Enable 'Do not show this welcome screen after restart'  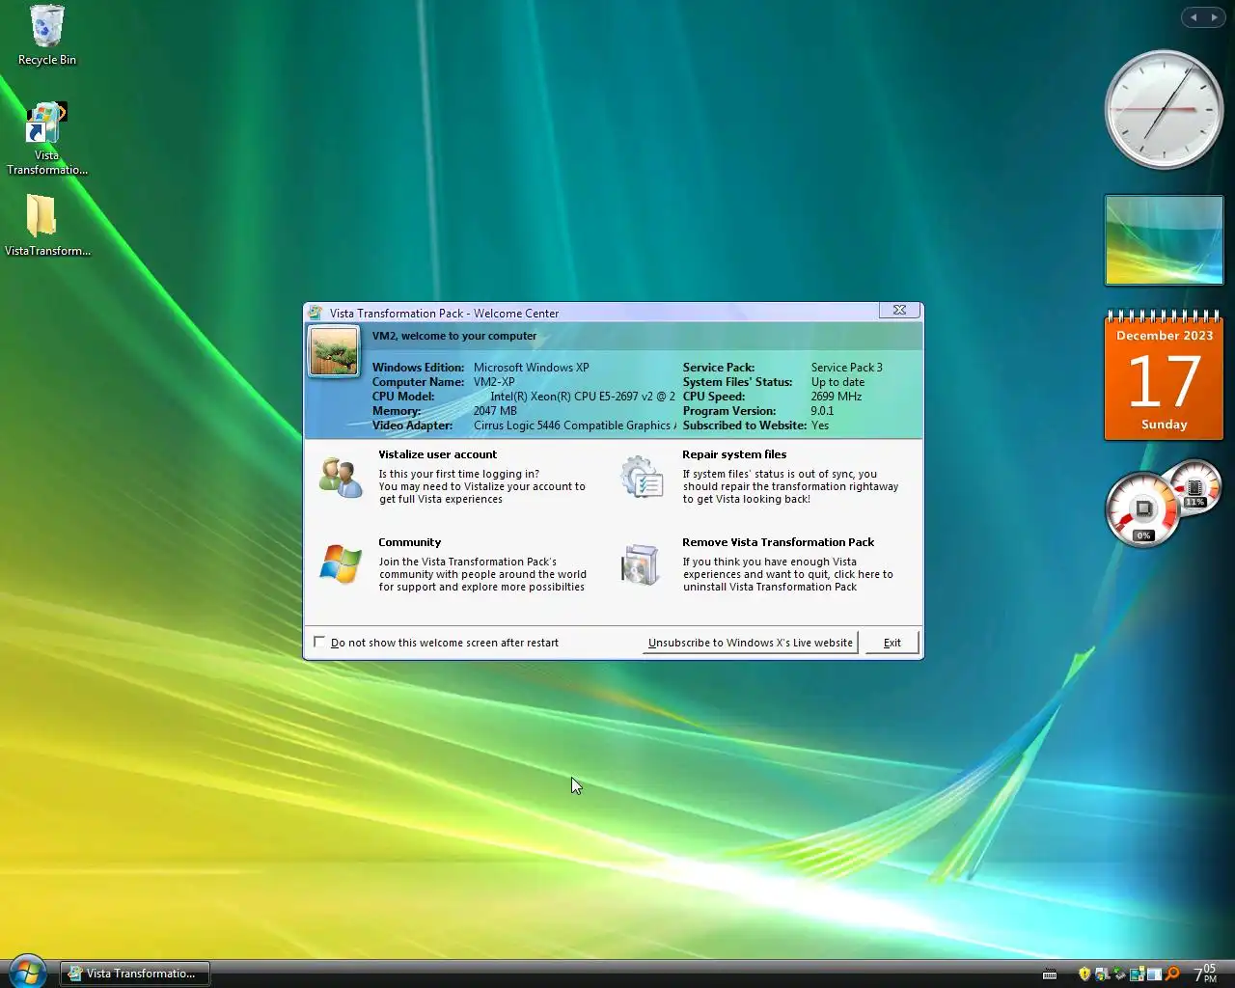[x=319, y=642]
